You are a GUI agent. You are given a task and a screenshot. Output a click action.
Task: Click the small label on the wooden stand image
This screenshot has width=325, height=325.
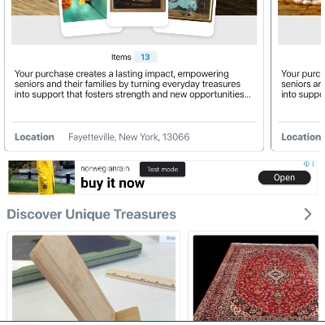(171, 238)
